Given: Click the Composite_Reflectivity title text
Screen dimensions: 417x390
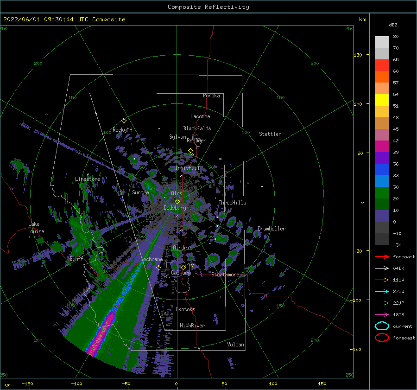Looking at the screenshot, I should click(208, 7).
